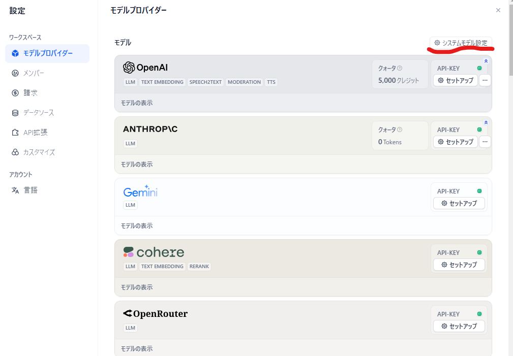Image resolution: width=513 pixels, height=356 pixels.
Task: Click the Gemini logo
Action: pyautogui.click(x=140, y=191)
